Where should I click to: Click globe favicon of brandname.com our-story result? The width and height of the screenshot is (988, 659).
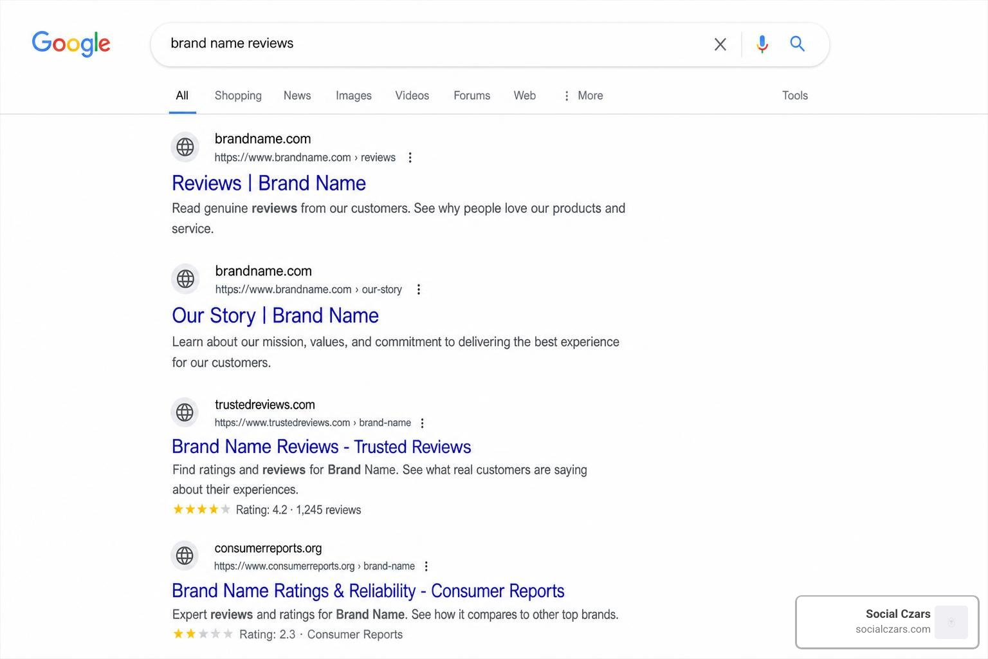click(185, 279)
